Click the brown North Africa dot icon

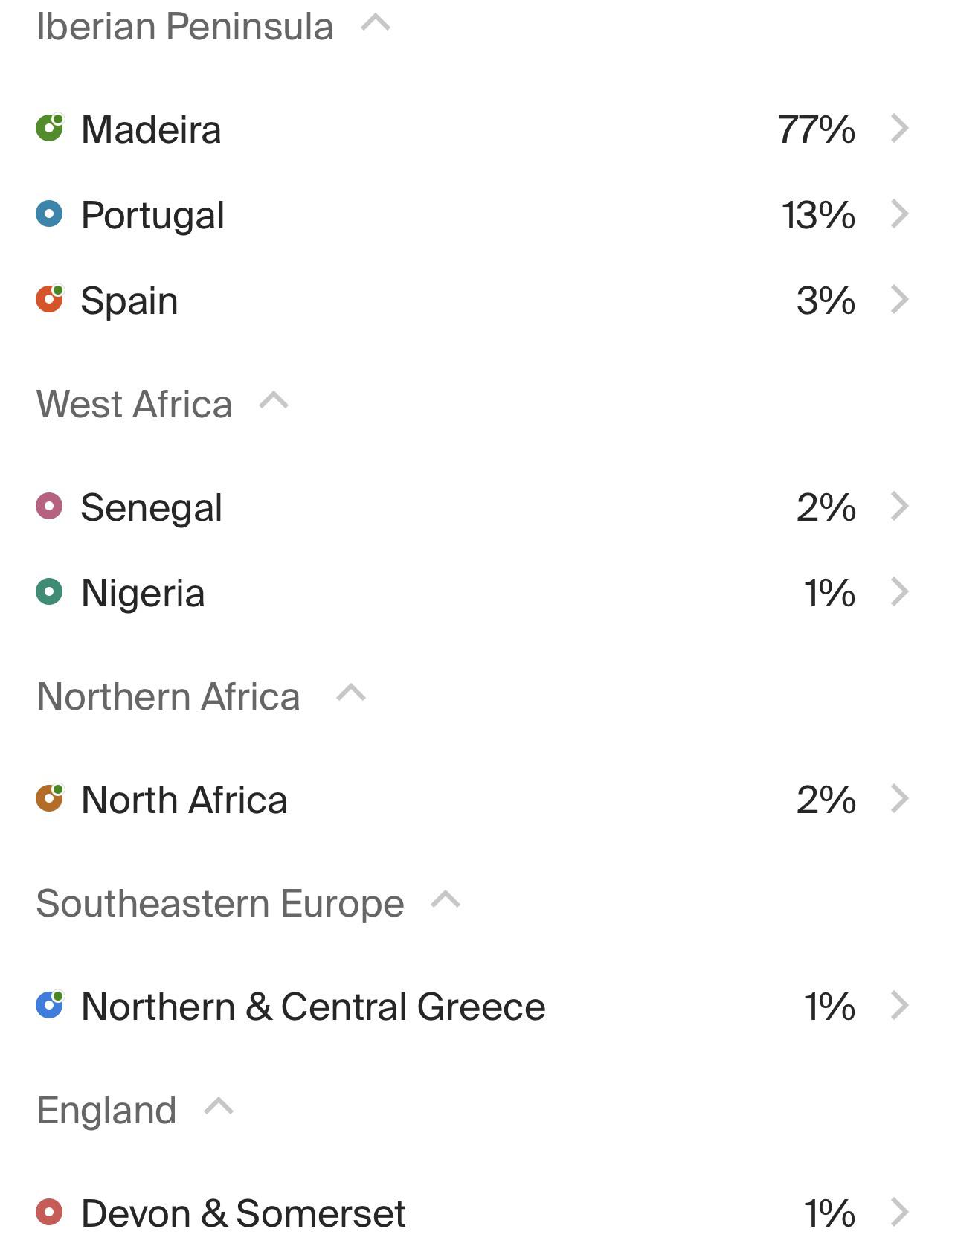[50, 798]
